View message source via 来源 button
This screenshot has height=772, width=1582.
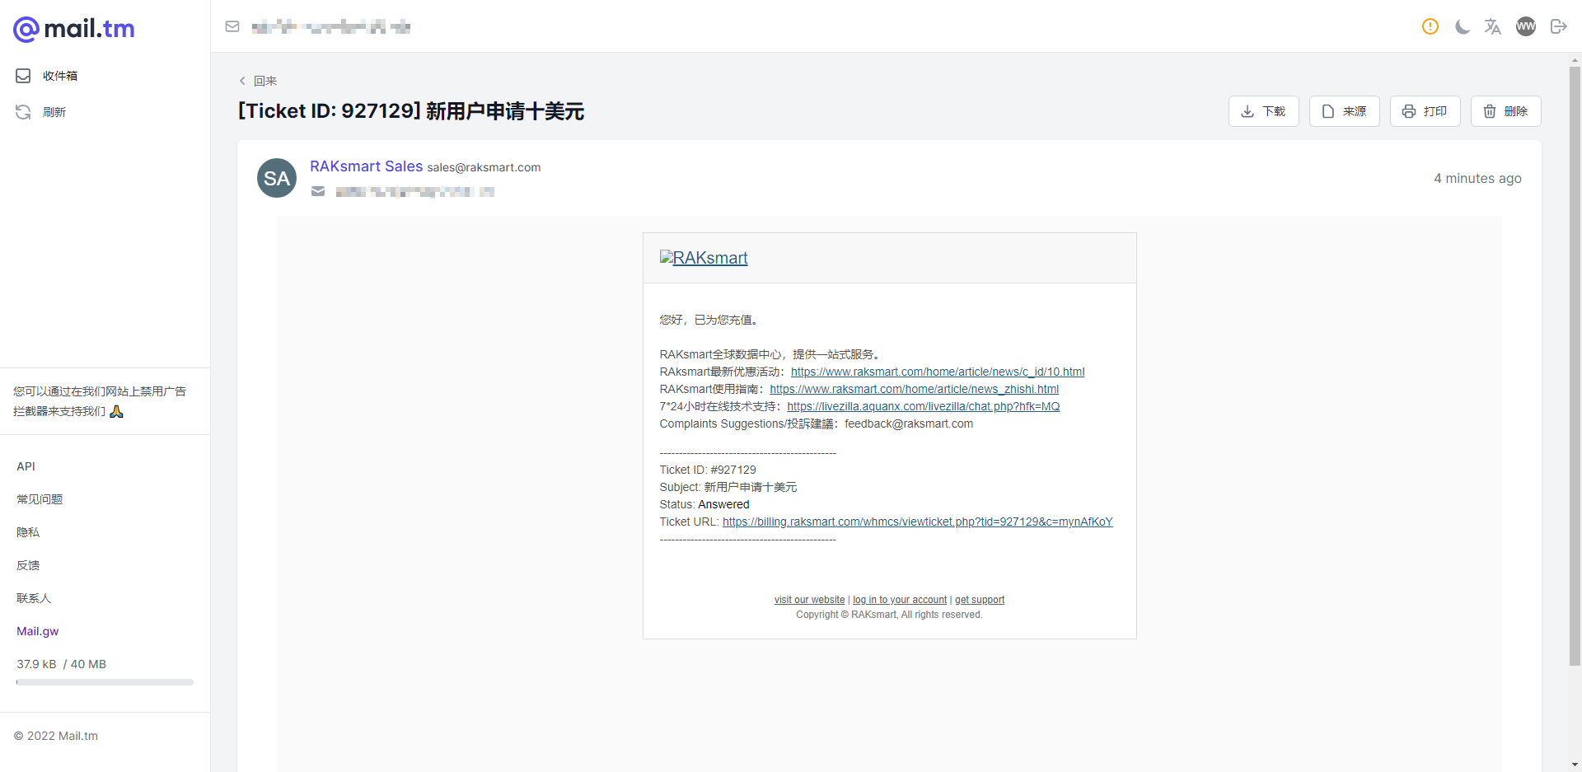point(1345,111)
